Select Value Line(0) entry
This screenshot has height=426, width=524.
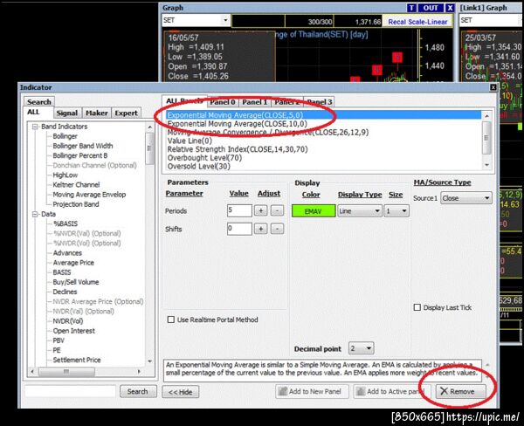coord(190,141)
